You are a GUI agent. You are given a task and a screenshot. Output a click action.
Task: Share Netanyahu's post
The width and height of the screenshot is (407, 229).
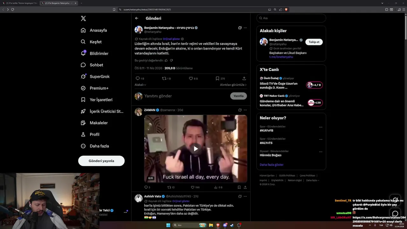pos(244,78)
